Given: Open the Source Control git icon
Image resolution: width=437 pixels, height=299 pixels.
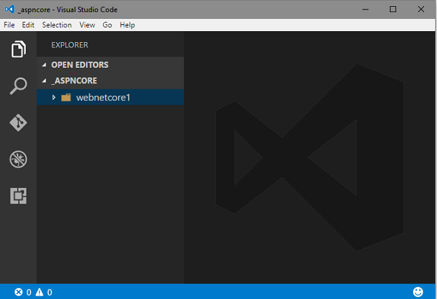Looking at the screenshot, I should tap(18, 123).
